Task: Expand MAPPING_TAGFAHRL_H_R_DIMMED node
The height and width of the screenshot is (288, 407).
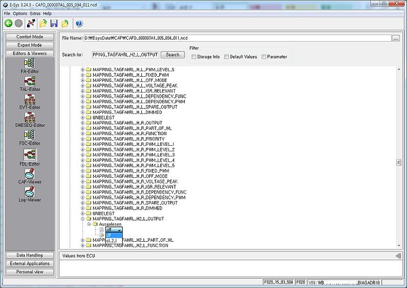Action: click(x=83, y=208)
